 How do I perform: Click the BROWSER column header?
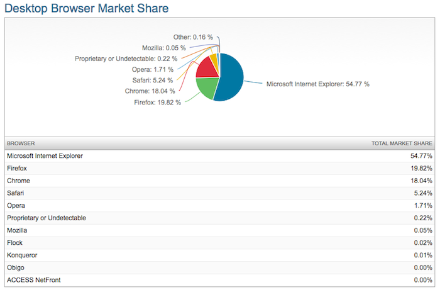click(21, 143)
